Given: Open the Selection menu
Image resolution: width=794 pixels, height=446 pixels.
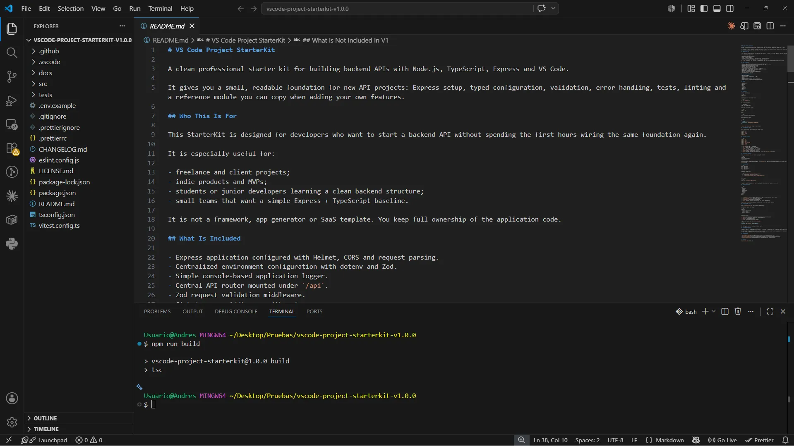Looking at the screenshot, I should (x=70, y=8).
